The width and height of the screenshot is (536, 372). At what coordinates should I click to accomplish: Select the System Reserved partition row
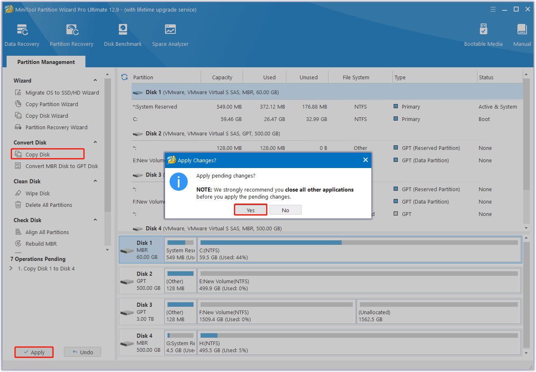pyautogui.click(x=327, y=107)
